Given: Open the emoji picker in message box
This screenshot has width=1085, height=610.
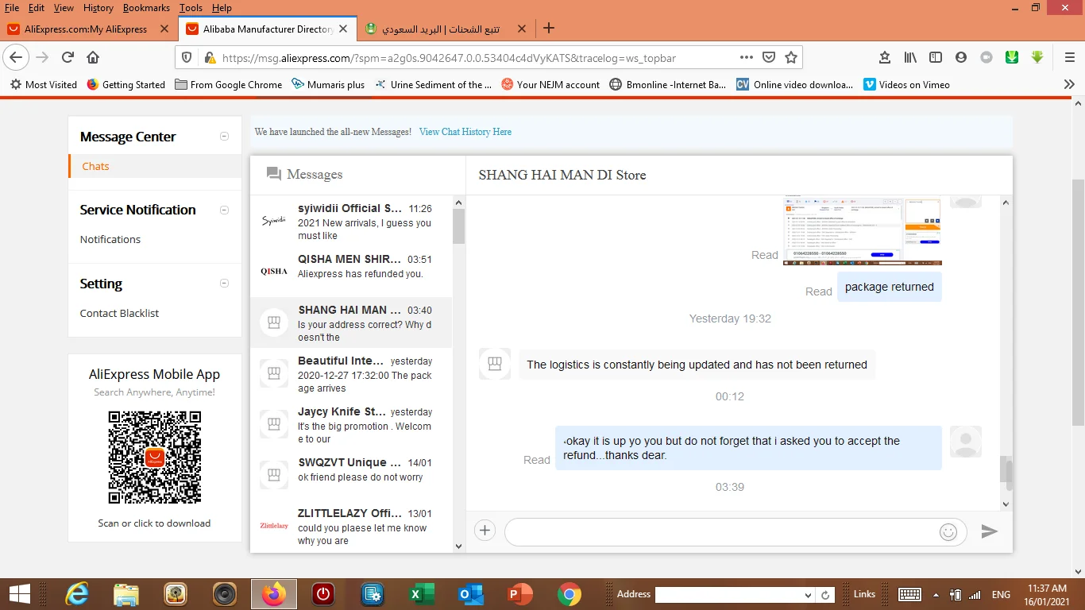Looking at the screenshot, I should point(948,531).
